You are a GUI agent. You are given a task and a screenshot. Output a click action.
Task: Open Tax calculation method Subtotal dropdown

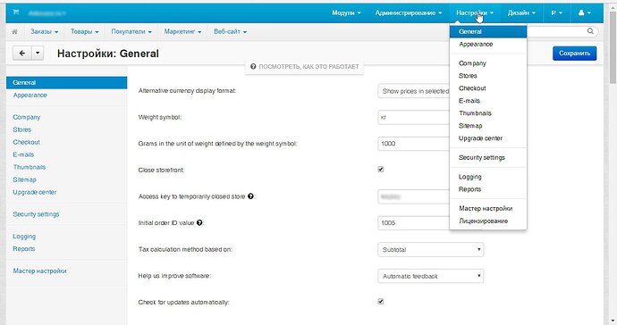click(430, 249)
